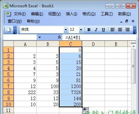Select cell B7 showing 100
Screen dimensions: 139x114
[x=48, y=86]
